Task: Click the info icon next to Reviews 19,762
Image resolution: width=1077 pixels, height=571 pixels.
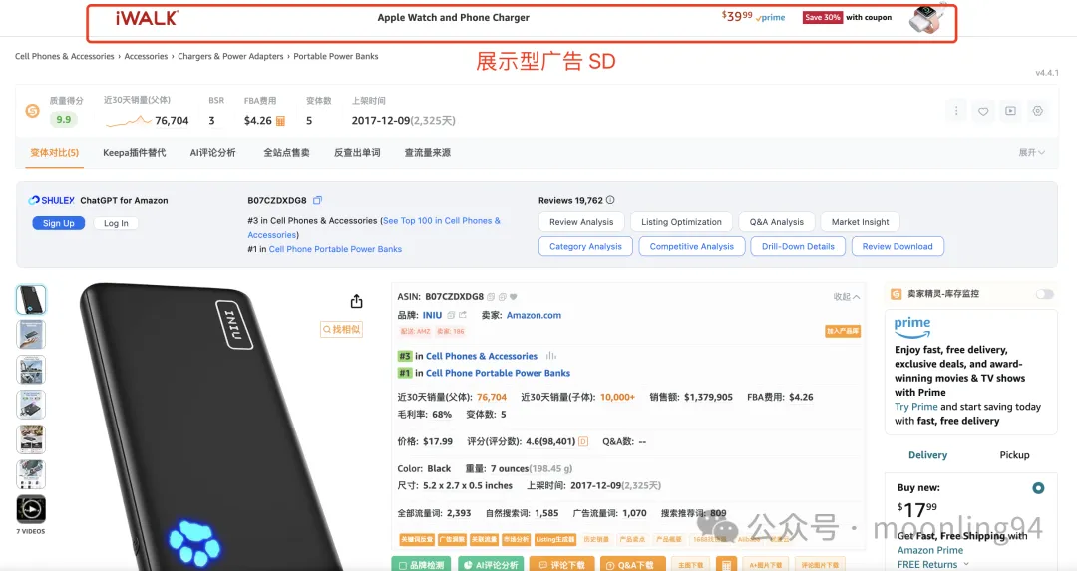Action: (610, 200)
